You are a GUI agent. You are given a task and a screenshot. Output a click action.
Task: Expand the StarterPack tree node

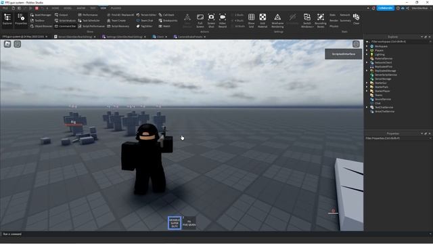pyautogui.click(x=367, y=87)
